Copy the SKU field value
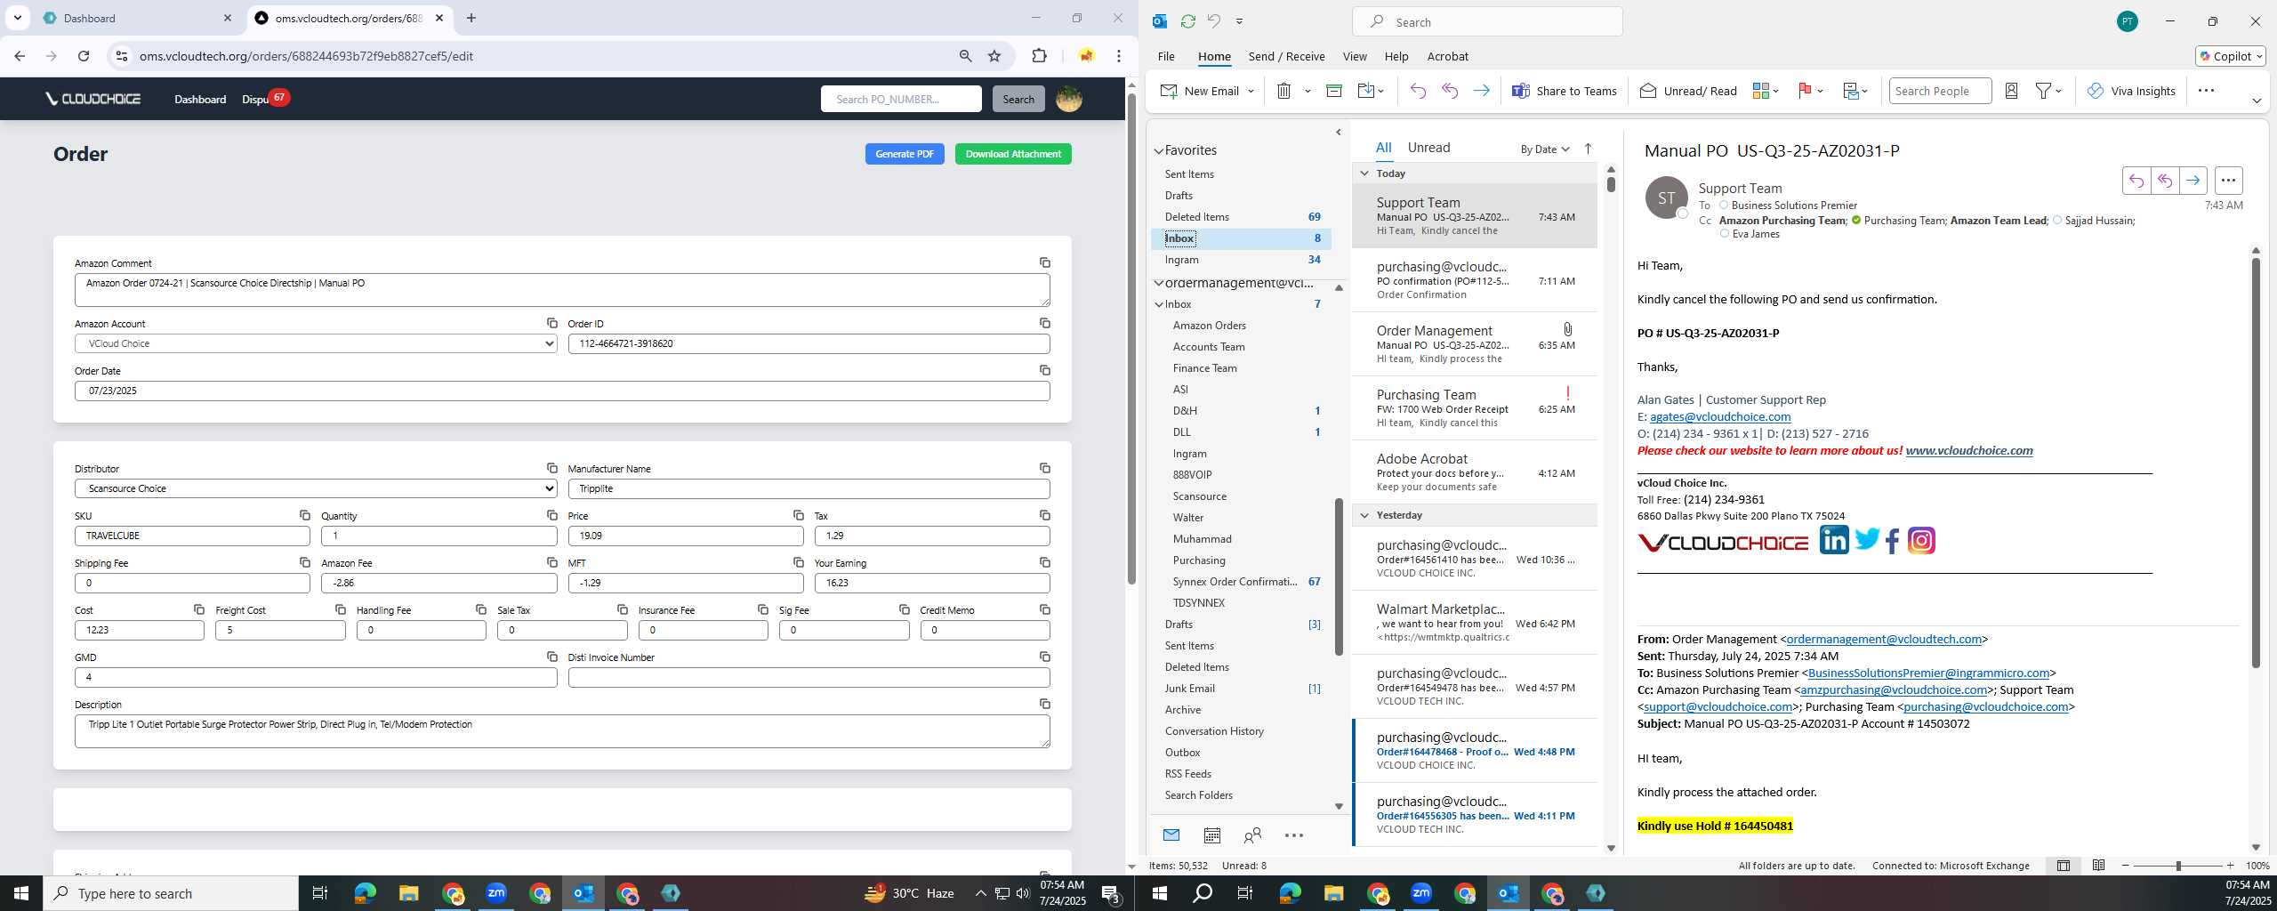The image size is (2277, 911). [x=304, y=515]
